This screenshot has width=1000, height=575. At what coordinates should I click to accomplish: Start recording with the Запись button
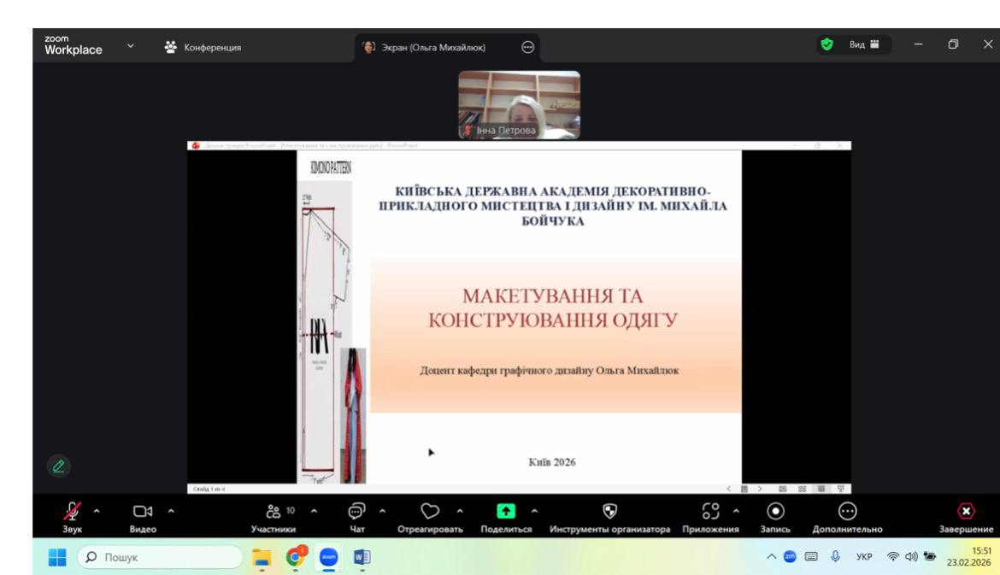775,512
